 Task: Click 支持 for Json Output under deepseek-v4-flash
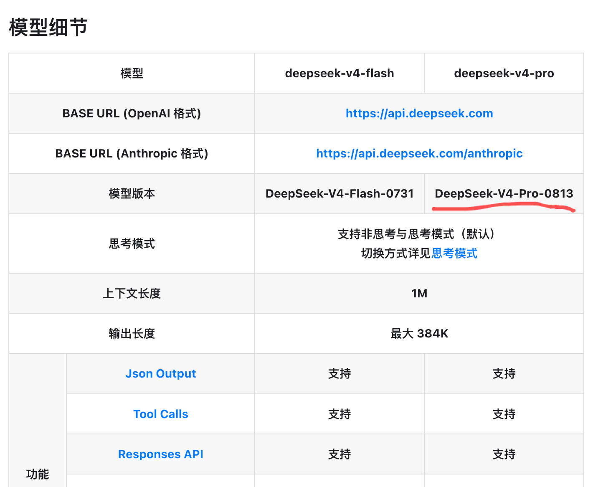(340, 374)
